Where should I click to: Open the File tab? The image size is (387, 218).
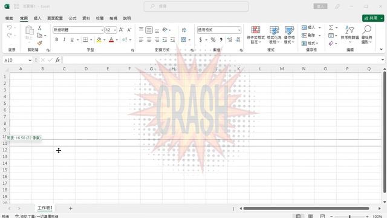point(9,18)
